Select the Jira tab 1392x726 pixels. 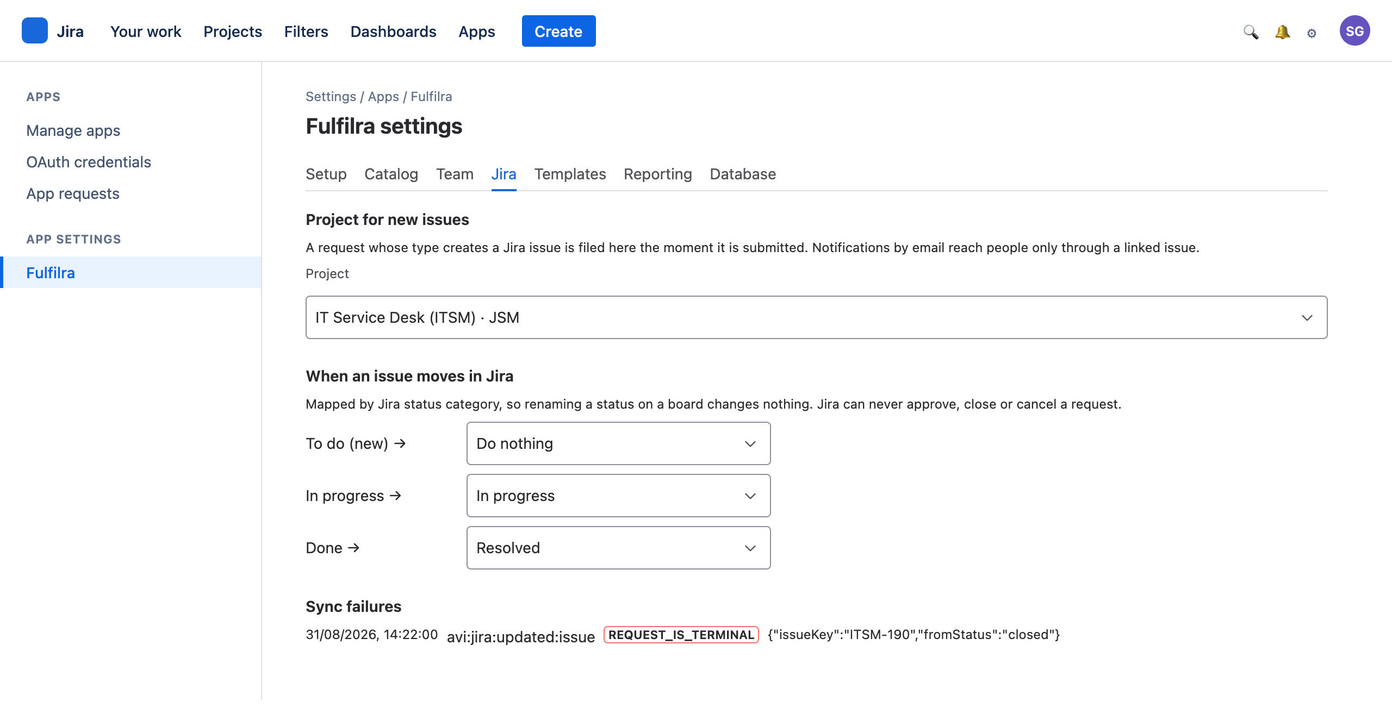tap(504, 174)
